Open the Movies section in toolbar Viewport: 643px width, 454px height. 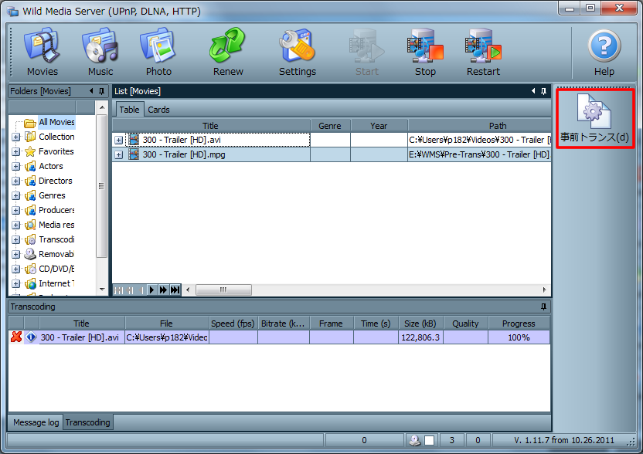(43, 52)
